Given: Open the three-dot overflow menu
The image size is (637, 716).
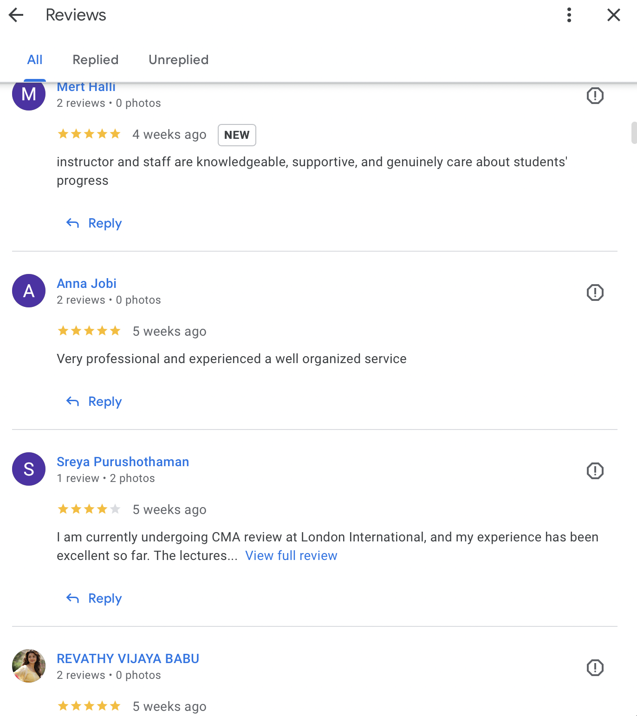Looking at the screenshot, I should point(568,15).
